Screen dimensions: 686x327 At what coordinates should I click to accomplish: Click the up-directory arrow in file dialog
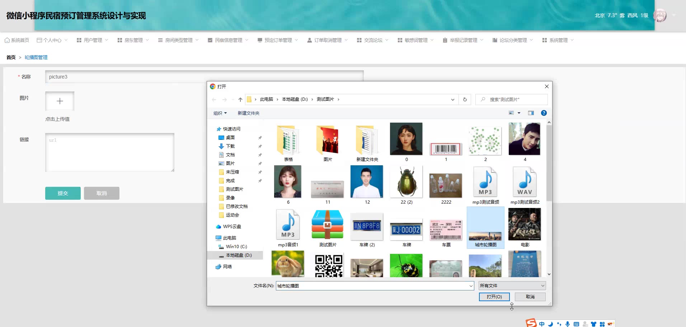click(240, 100)
